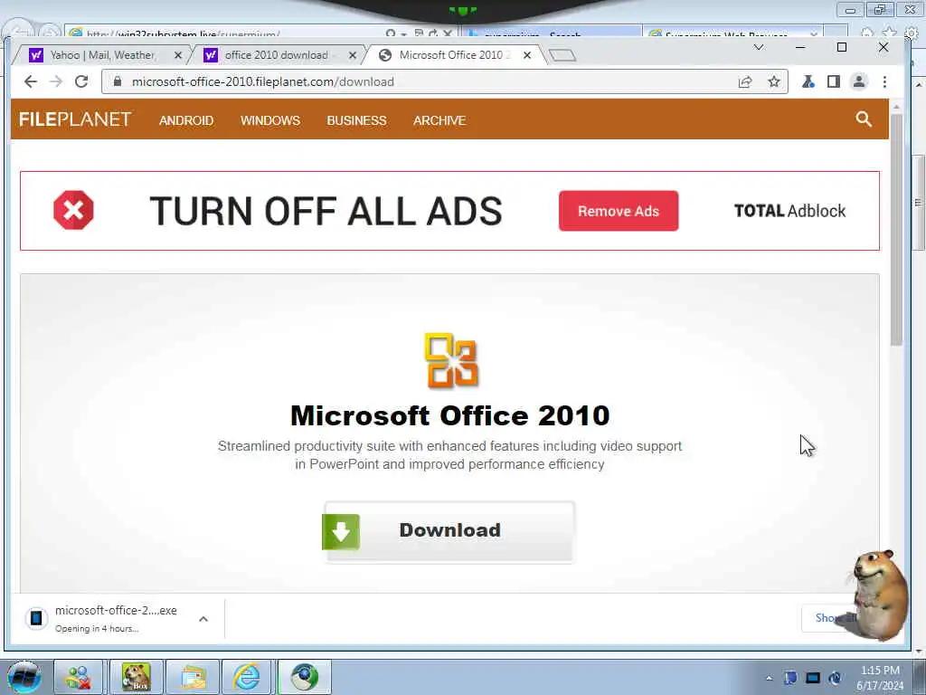
Task: Open the three-dot browser menu
Action: point(884,81)
